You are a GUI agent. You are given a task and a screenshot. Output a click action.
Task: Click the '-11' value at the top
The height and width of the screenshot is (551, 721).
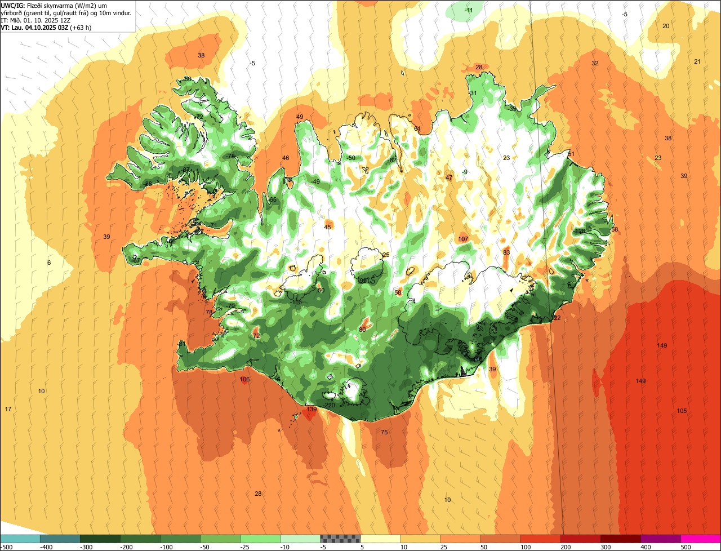[469, 11]
